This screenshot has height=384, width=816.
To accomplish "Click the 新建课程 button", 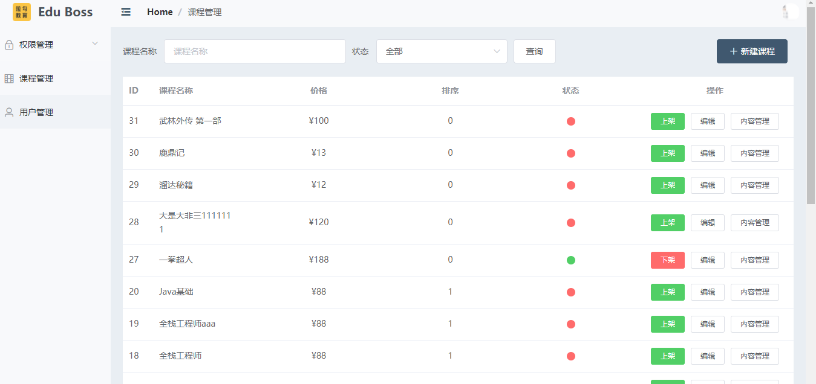I will point(752,51).
